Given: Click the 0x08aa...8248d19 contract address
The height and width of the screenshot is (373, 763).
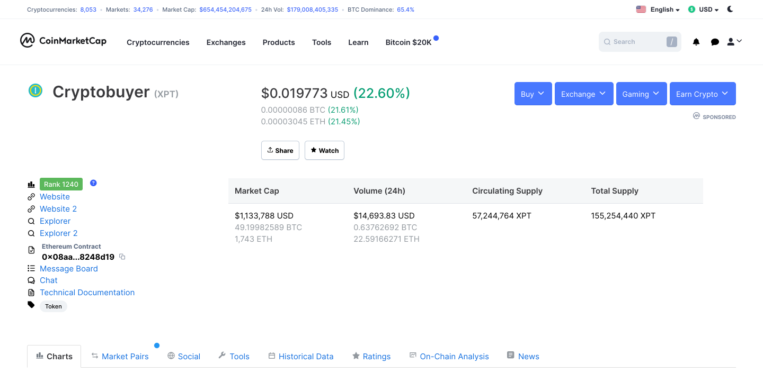Looking at the screenshot, I should (78, 257).
